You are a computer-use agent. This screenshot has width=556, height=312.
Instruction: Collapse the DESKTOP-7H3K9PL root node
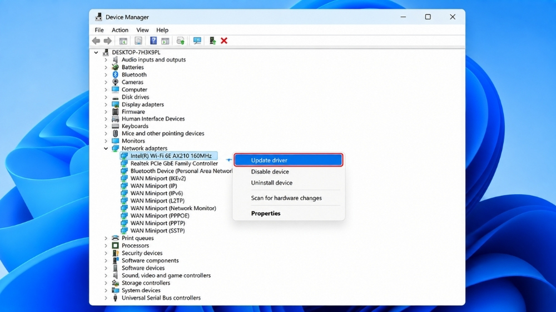96,52
